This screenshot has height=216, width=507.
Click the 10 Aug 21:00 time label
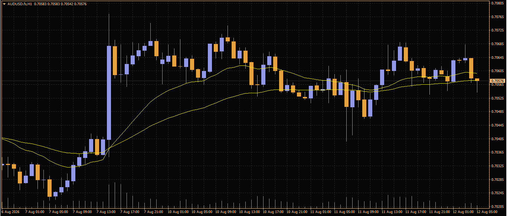[x=297, y=212]
